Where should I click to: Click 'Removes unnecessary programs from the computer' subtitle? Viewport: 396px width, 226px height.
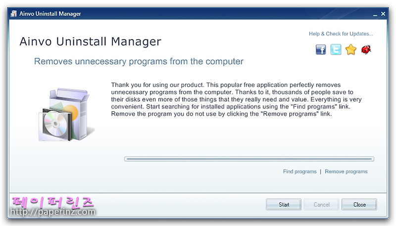click(x=139, y=61)
